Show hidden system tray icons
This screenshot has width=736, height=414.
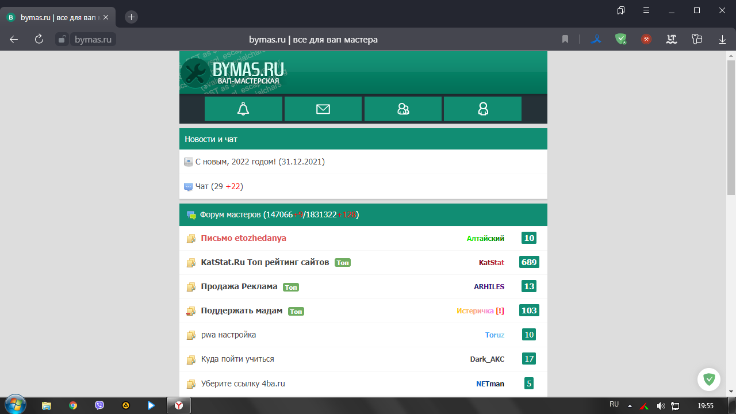pyautogui.click(x=630, y=405)
